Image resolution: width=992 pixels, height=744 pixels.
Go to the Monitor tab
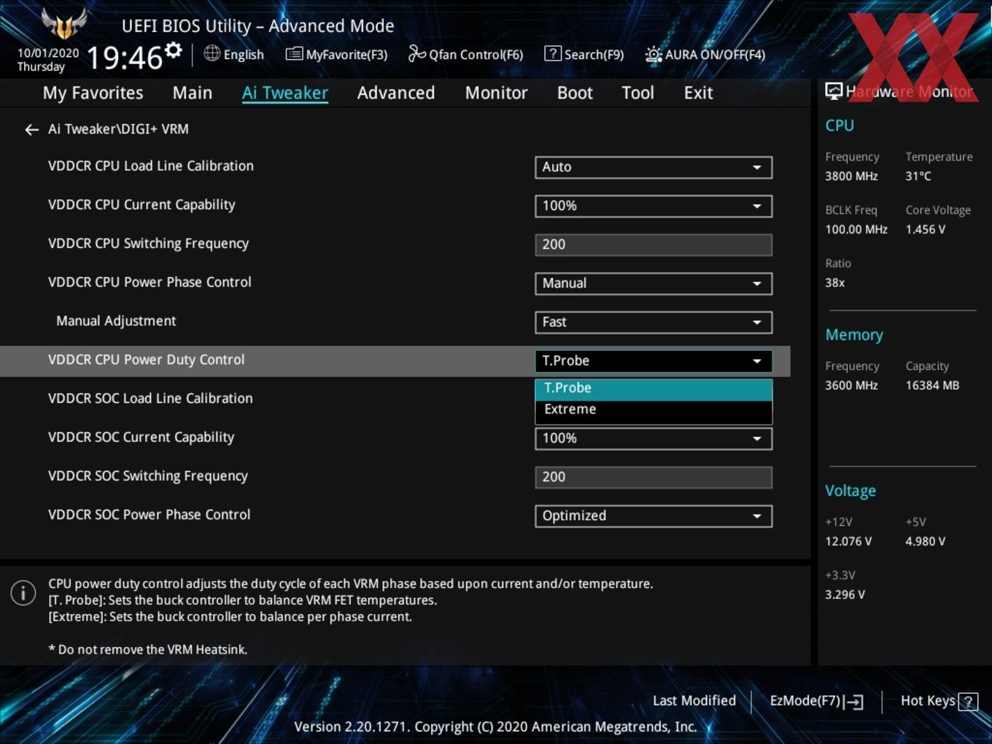(496, 93)
